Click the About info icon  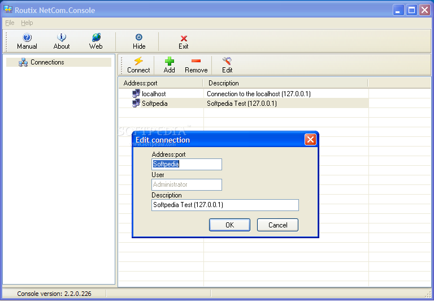[62, 37]
